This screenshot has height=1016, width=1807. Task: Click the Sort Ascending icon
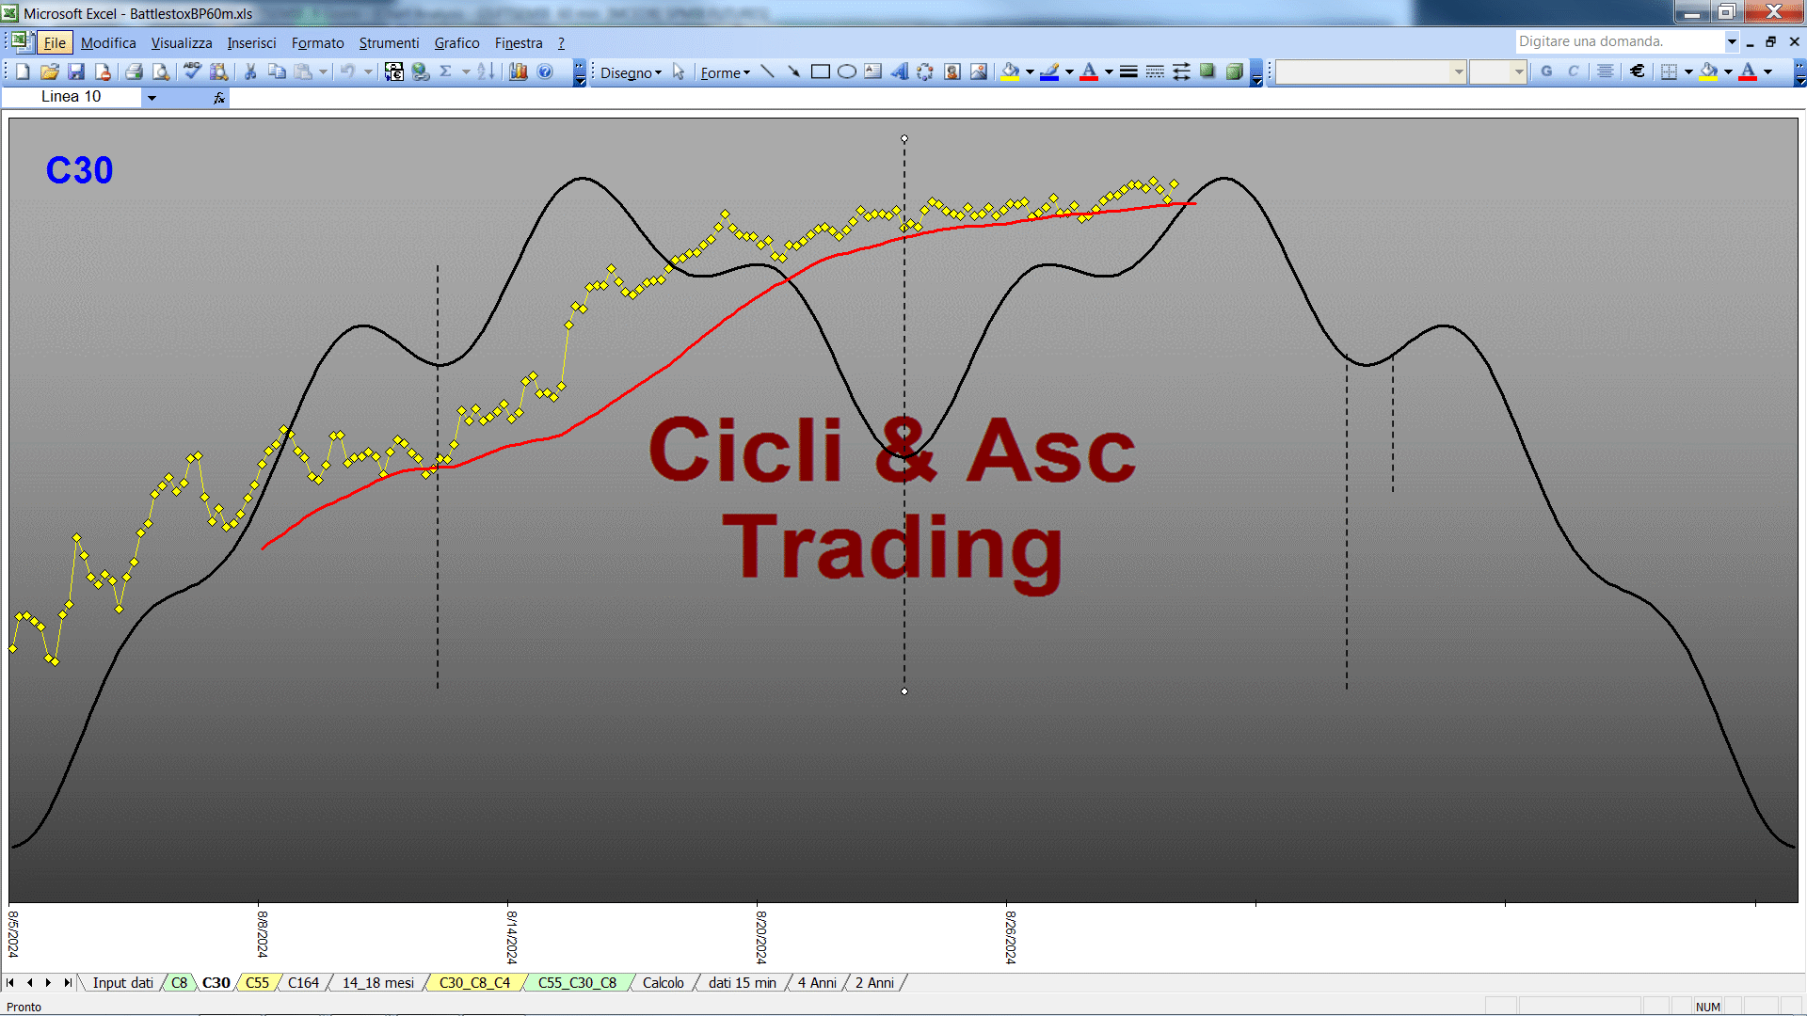(x=486, y=71)
